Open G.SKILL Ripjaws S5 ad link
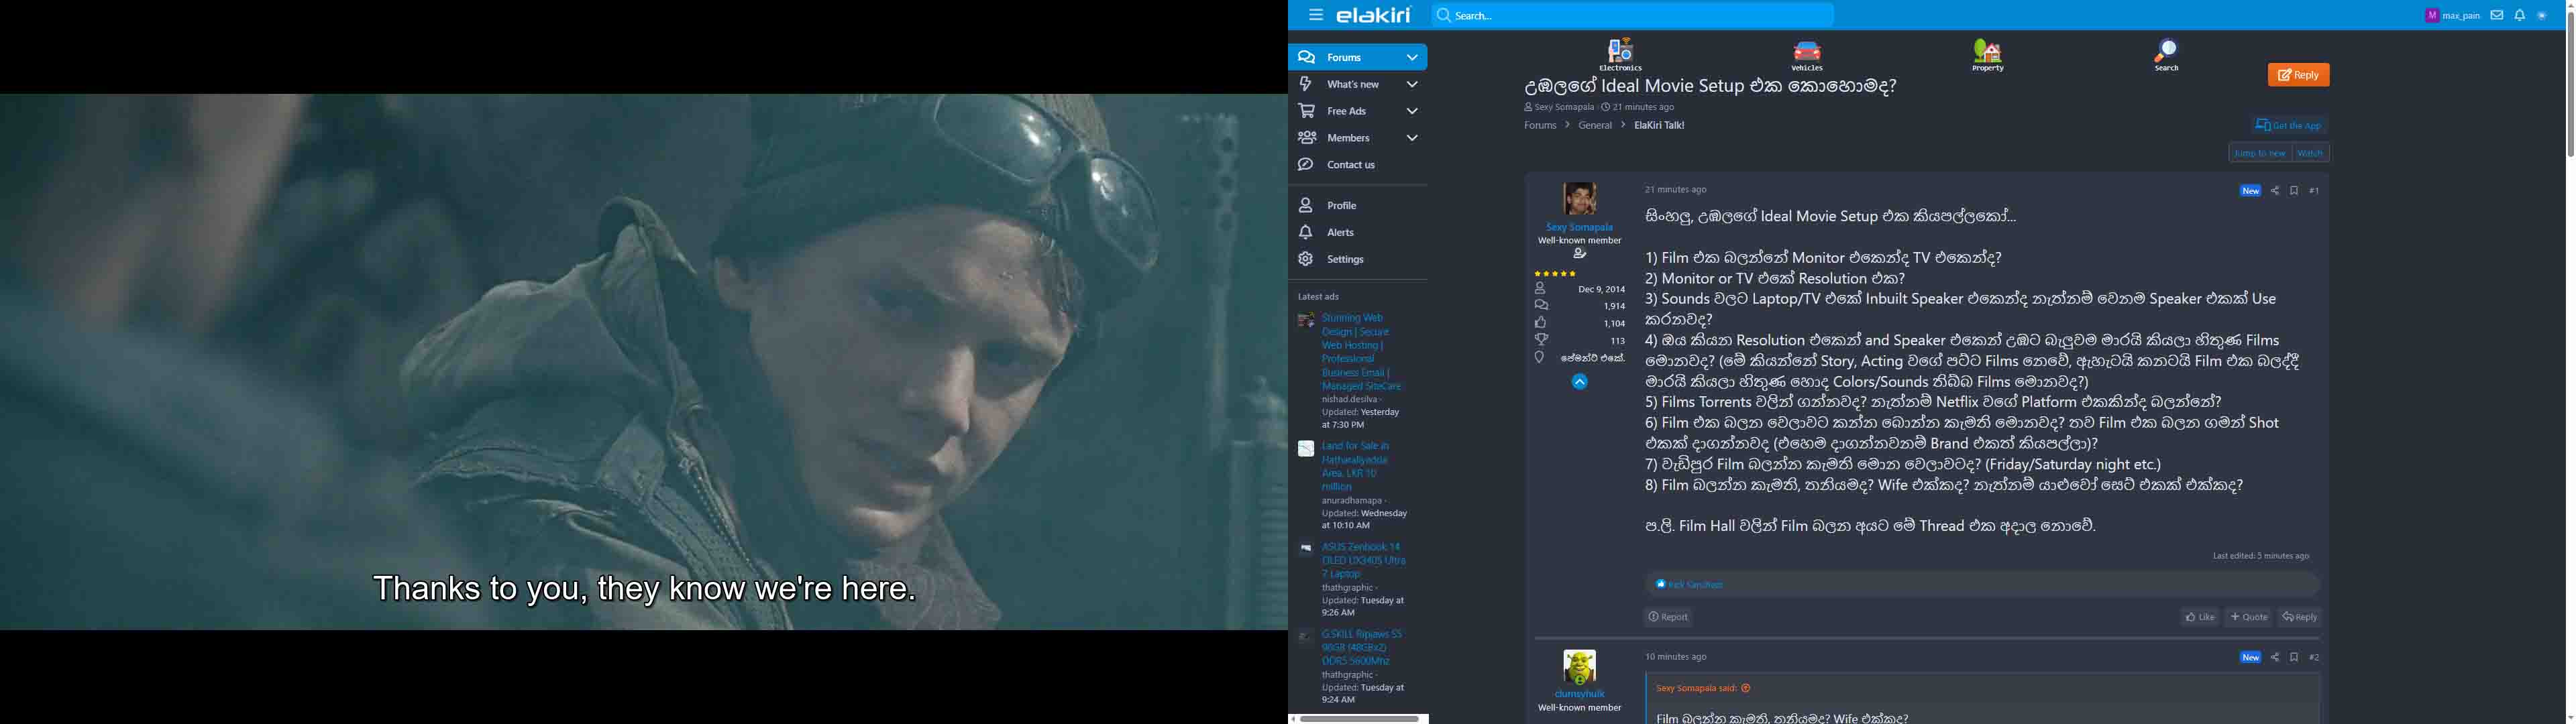 pos(1362,648)
